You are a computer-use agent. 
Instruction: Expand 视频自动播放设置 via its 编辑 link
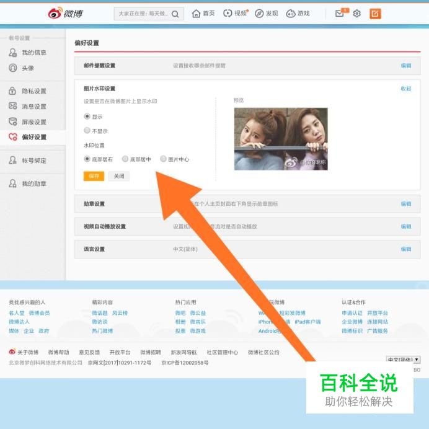tap(406, 226)
